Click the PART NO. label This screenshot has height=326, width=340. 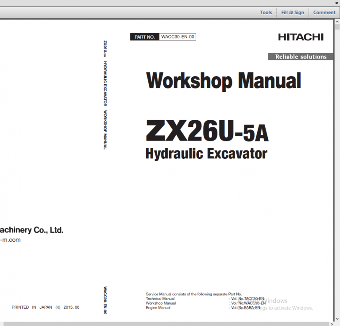pos(145,37)
